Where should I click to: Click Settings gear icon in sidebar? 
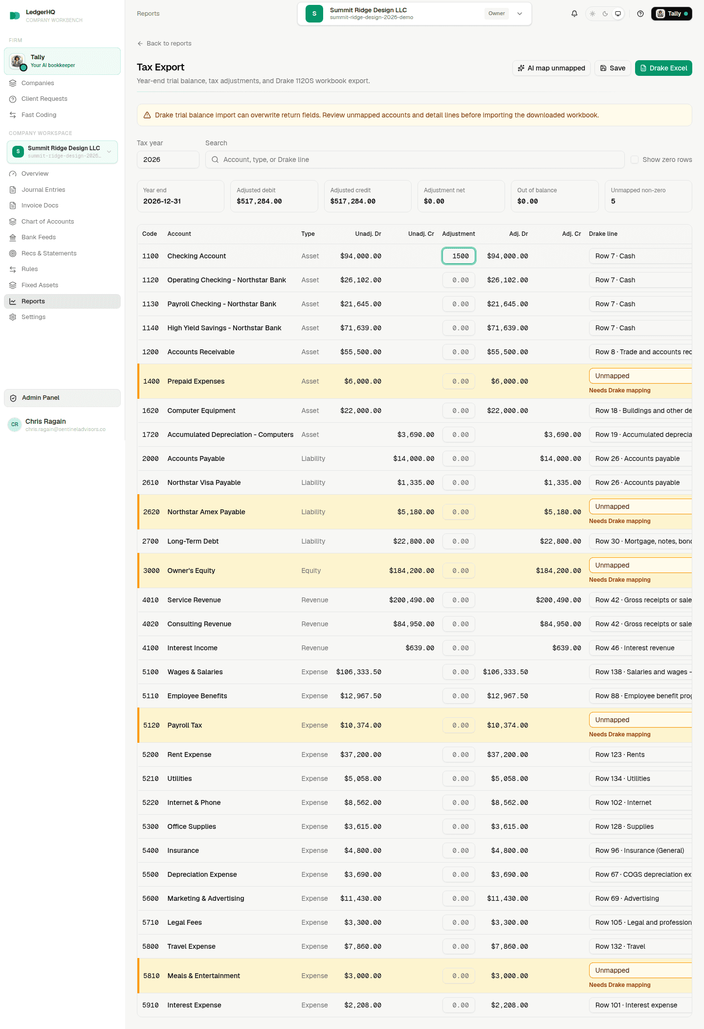pos(13,317)
